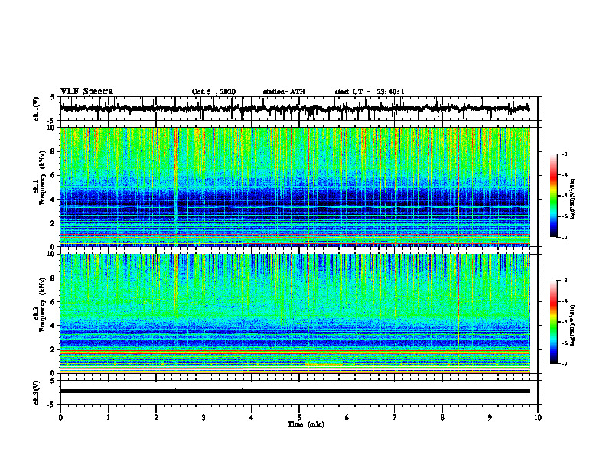This screenshot has width=606, height=468.
Task: Click the 'Time (min)' axis label
Action: pos(306,424)
